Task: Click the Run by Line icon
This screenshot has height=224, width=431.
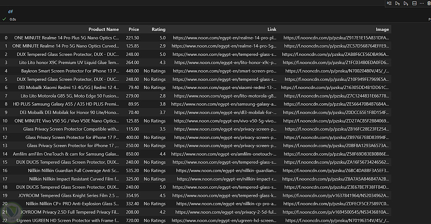Action: click(389, 3)
